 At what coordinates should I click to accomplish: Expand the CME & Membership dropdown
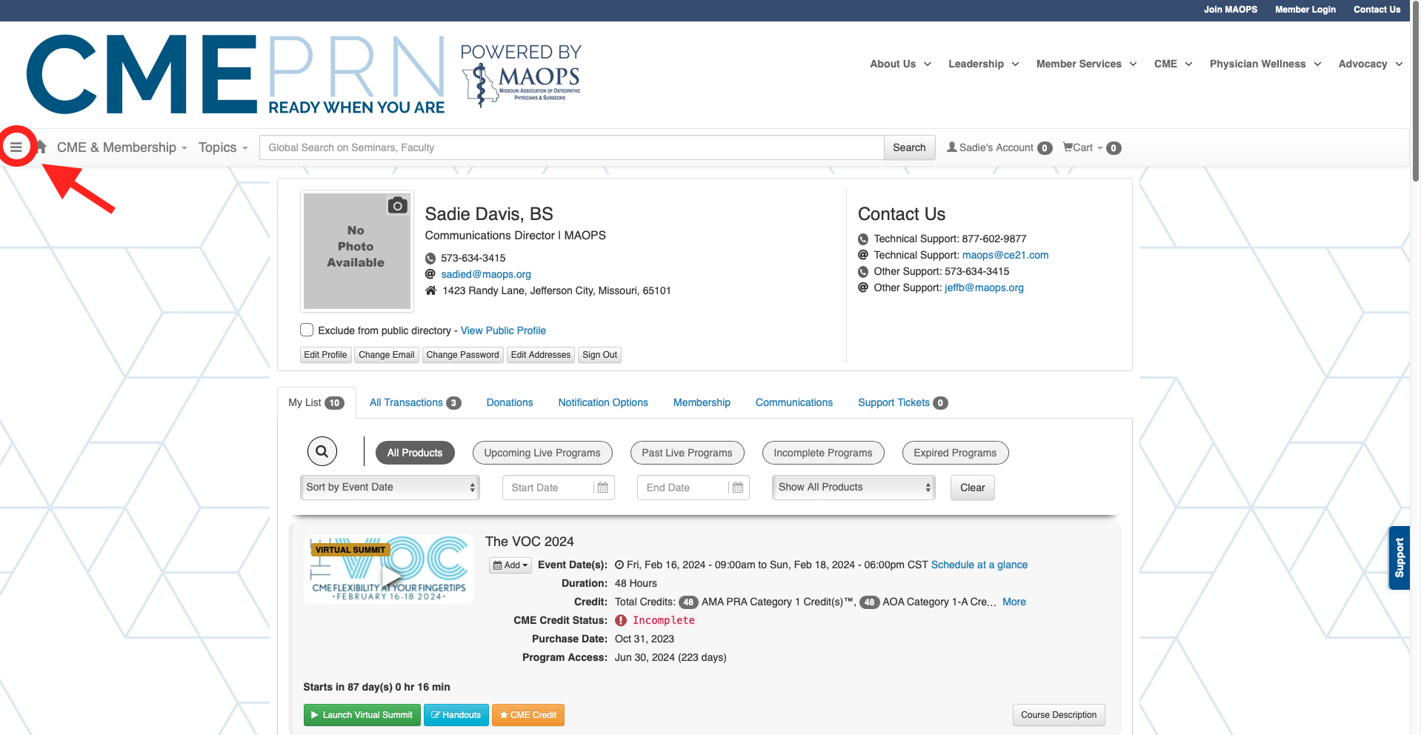[122, 147]
